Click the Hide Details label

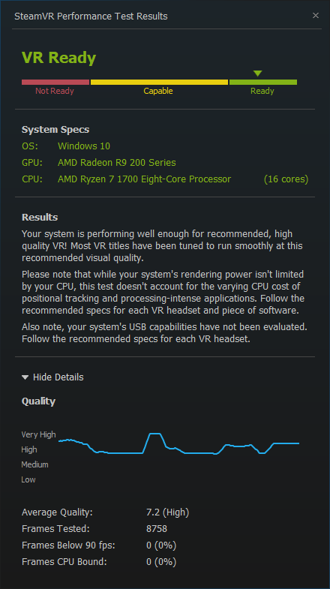[58, 377]
